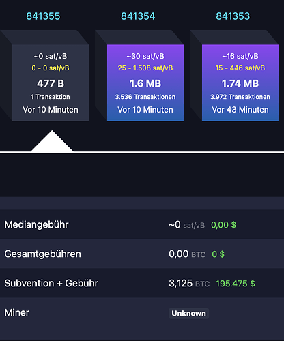Click the 0,00 BTC total fees value

pyautogui.click(x=187, y=254)
